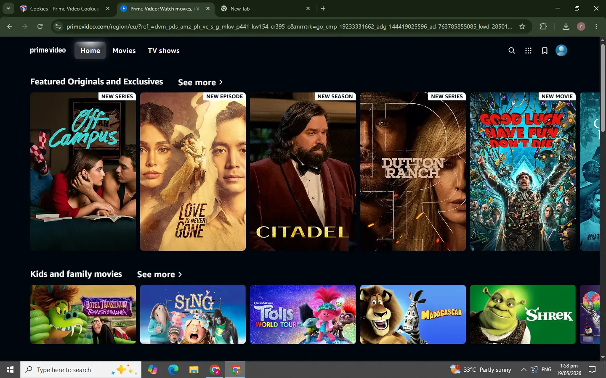This screenshot has width=606, height=378.
Task: Switch to Cookies - Prime Video browser tab
Action: pyautogui.click(x=65, y=8)
